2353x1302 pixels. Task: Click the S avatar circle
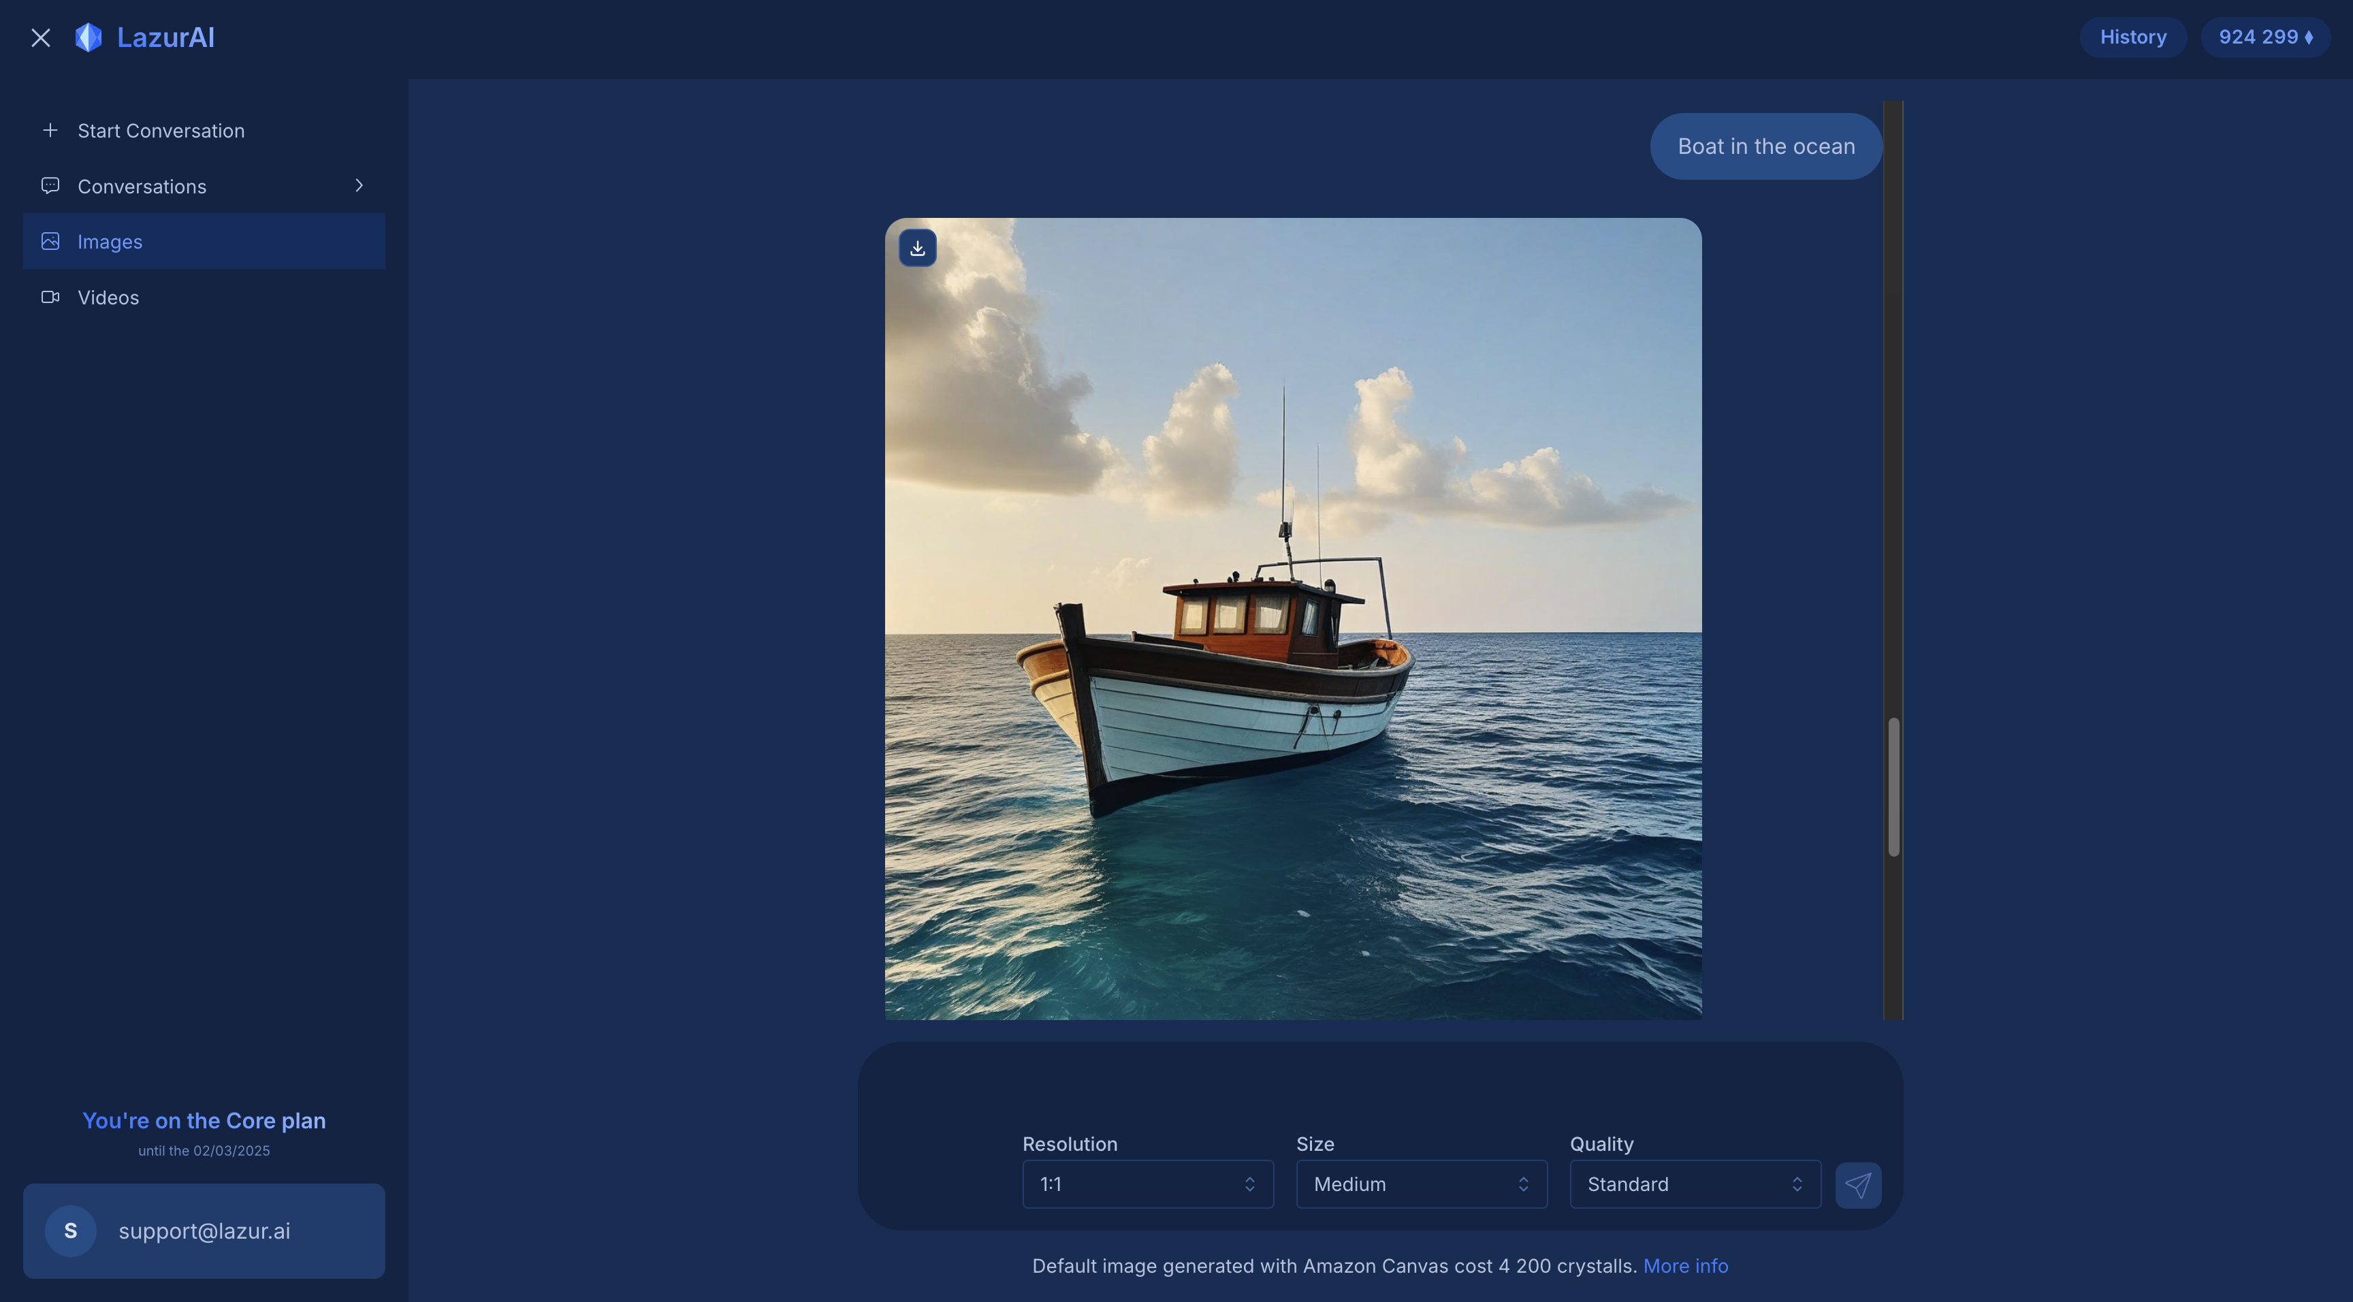click(x=70, y=1230)
